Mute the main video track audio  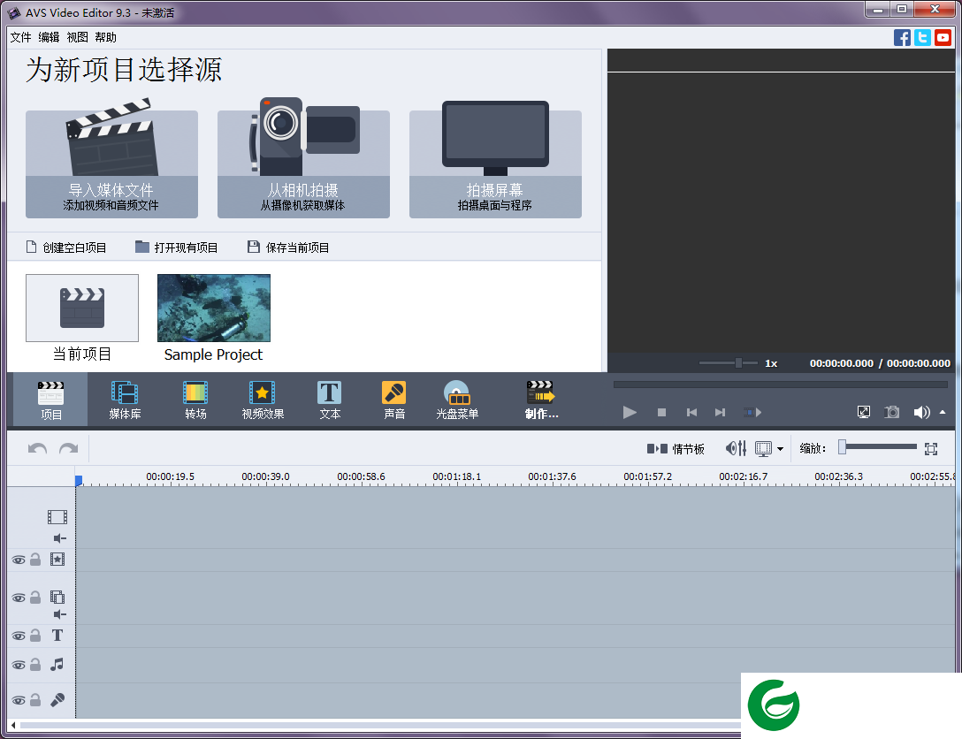tap(59, 538)
